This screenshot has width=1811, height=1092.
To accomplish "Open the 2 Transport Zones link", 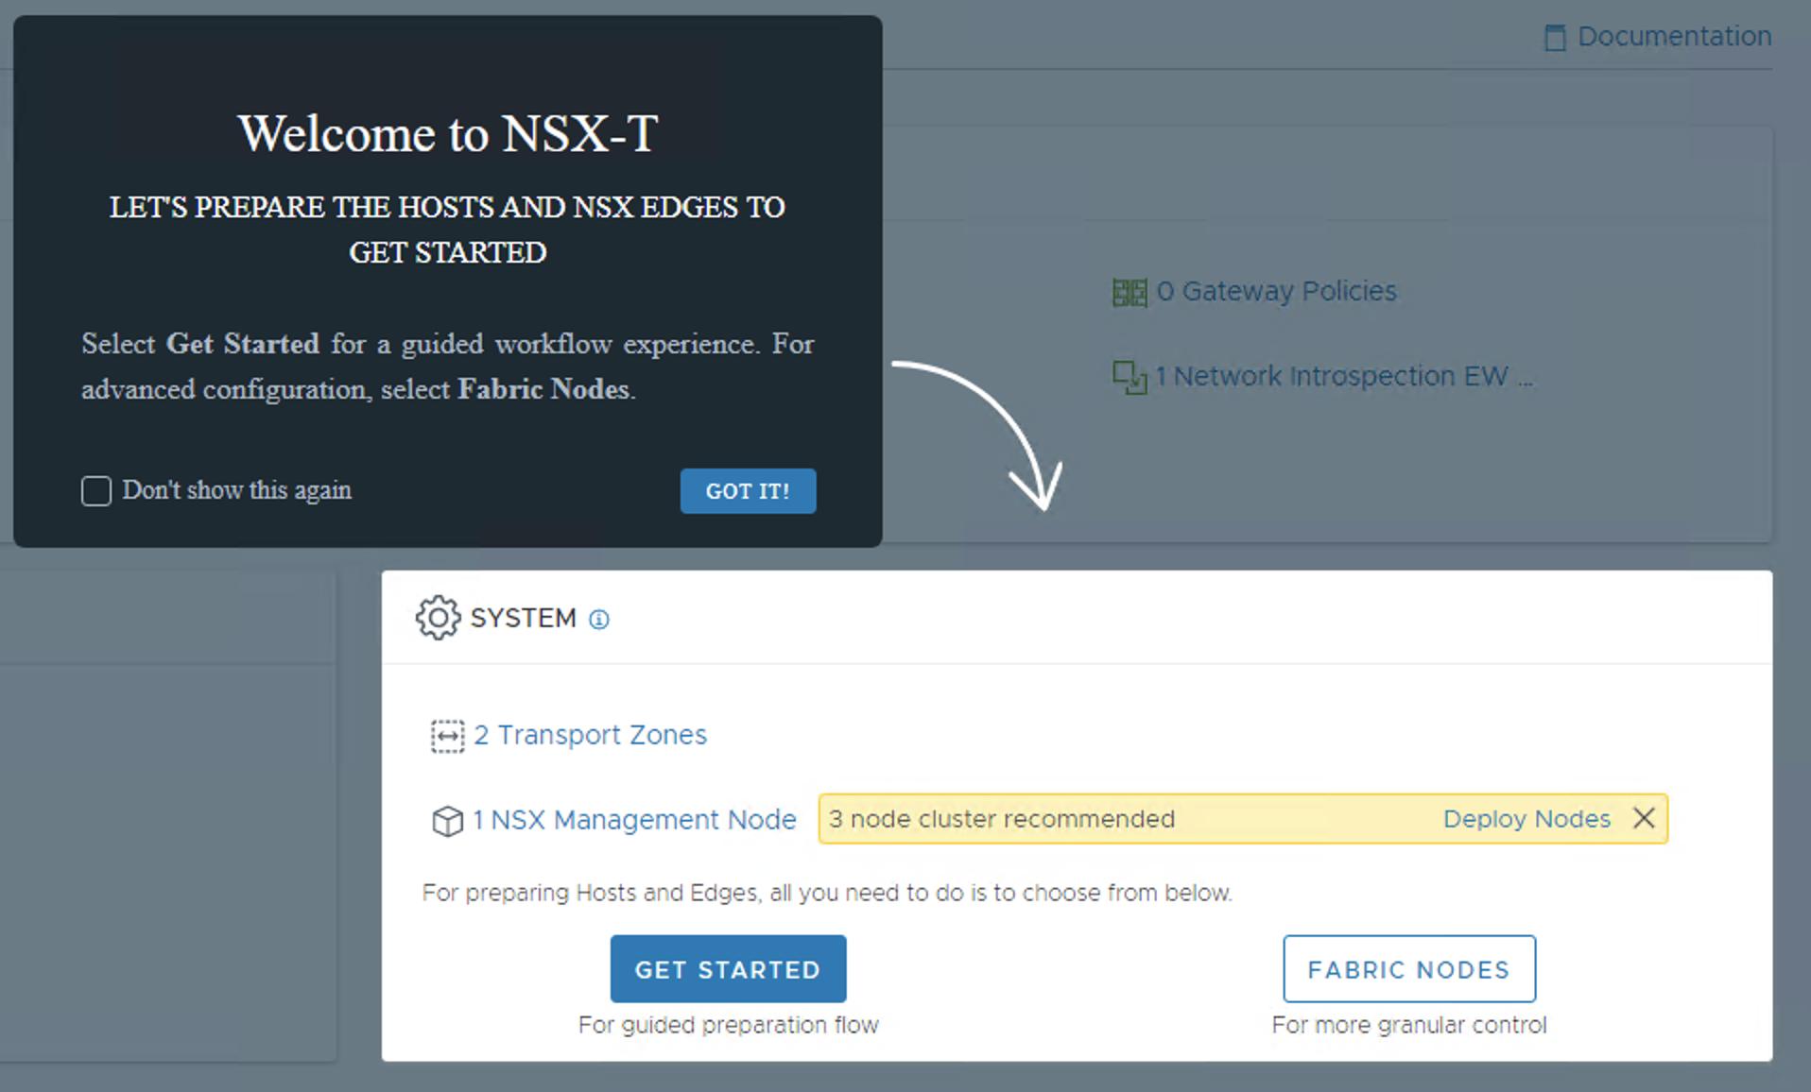I will tap(590, 735).
